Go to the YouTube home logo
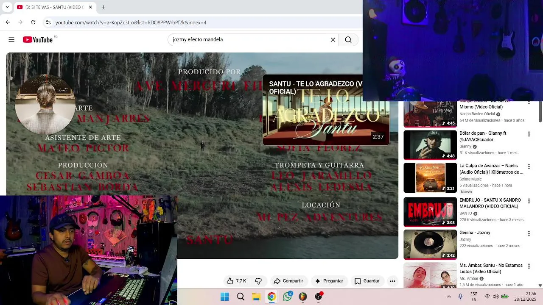This screenshot has width=543, height=305. [x=38, y=40]
